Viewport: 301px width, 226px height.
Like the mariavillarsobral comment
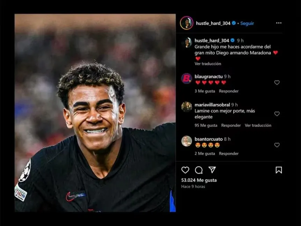pos(277,114)
